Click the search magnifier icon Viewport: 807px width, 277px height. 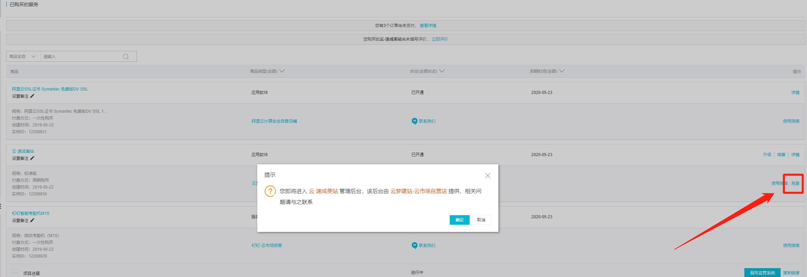click(x=126, y=57)
